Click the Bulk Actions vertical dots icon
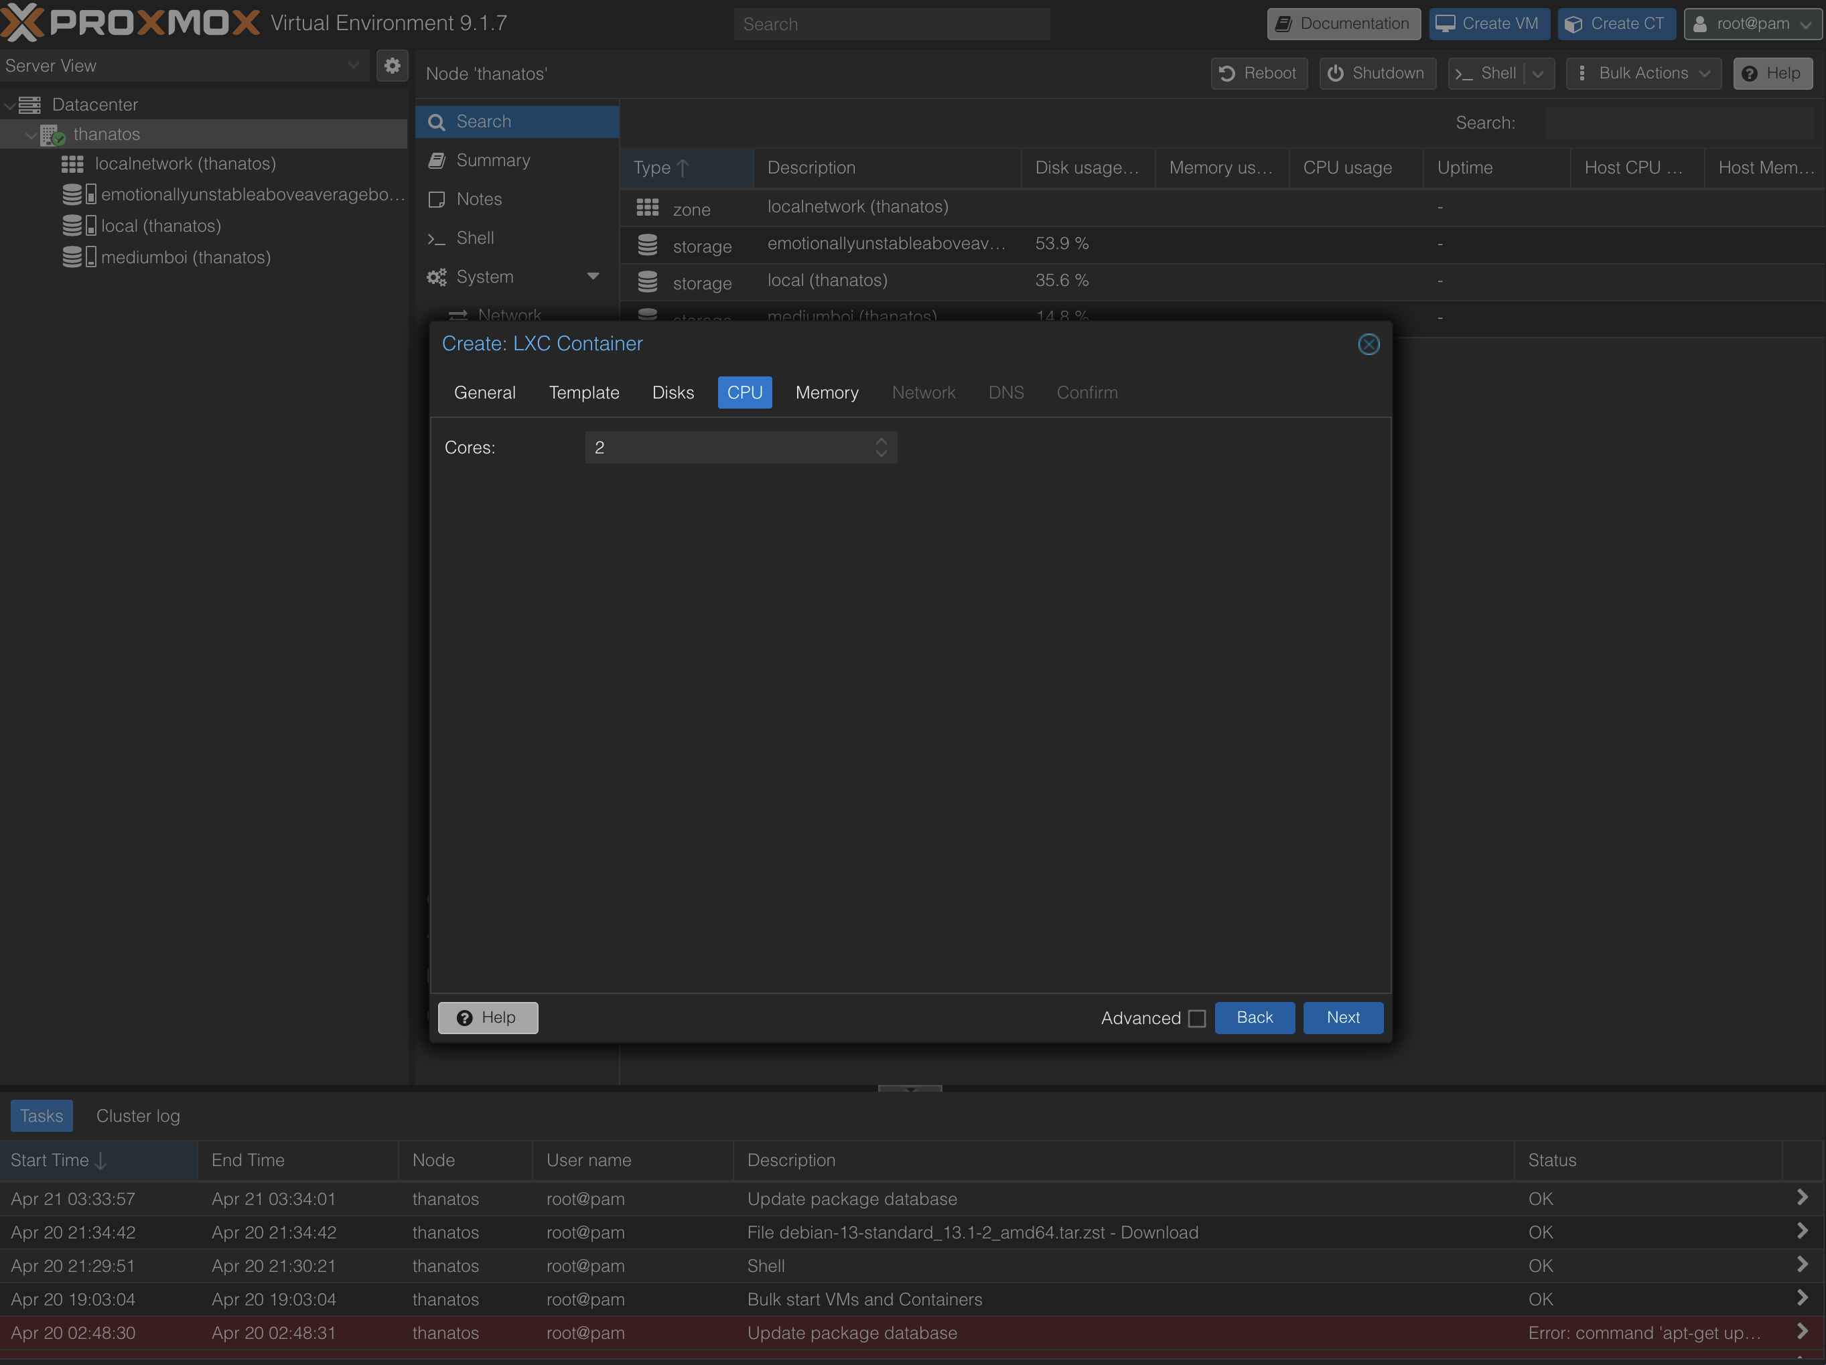The image size is (1826, 1365). coord(1582,74)
